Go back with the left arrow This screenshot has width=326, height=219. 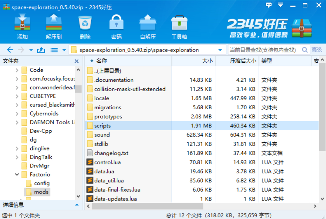point(10,50)
